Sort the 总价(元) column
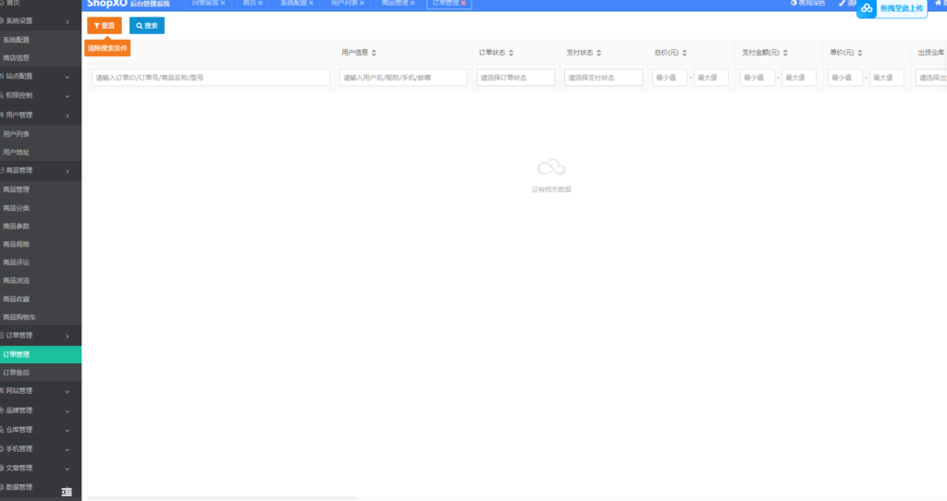Viewport: 947px width, 501px height. (x=684, y=53)
